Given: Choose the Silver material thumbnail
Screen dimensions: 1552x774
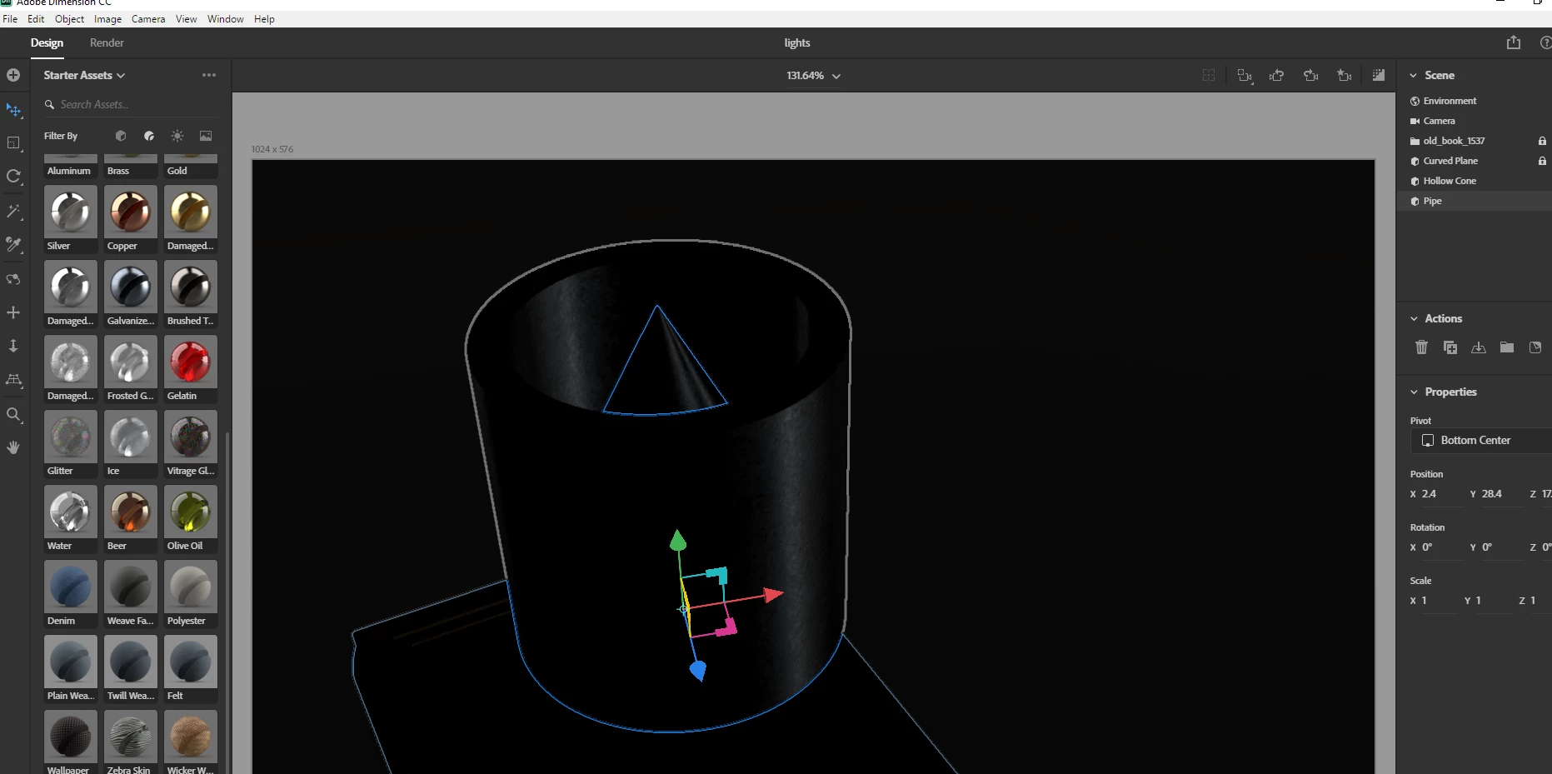Looking at the screenshot, I should [71, 211].
